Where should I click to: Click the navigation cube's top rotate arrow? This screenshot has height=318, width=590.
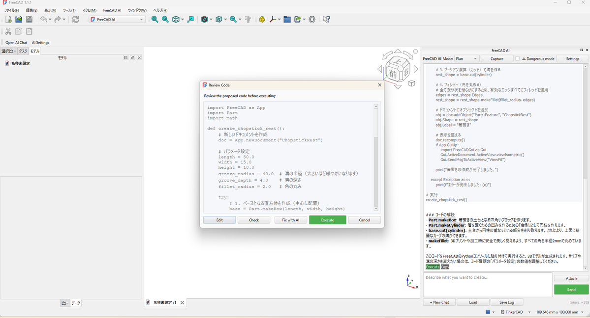tap(398, 51)
